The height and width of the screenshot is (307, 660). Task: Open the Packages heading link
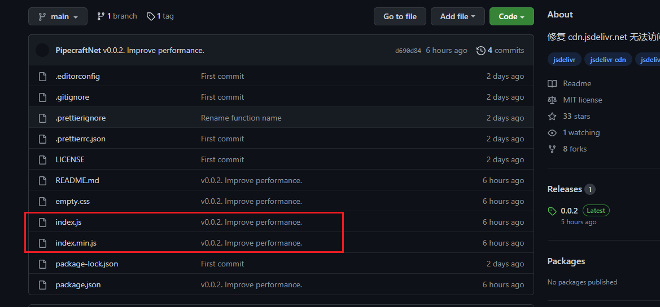(x=566, y=261)
